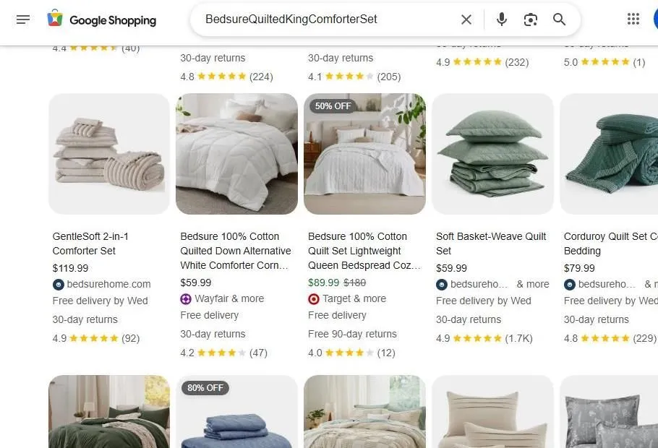The width and height of the screenshot is (658, 448).
Task: Click the 50% OFF badge on the quilt set
Action: (333, 105)
